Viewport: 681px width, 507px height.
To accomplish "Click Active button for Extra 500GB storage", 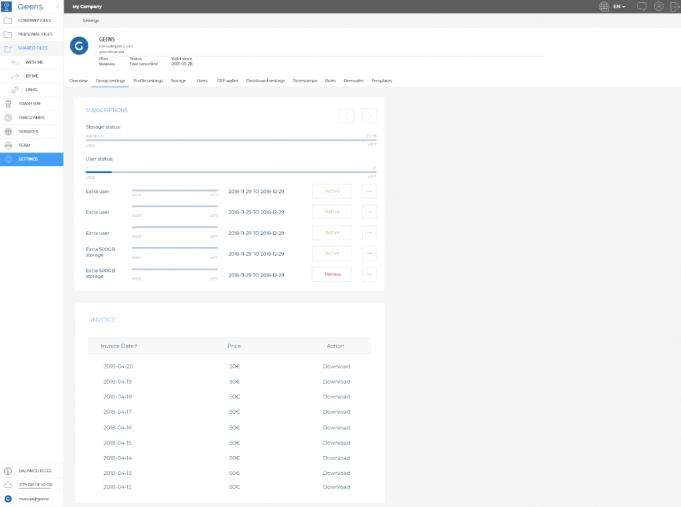I will click(x=332, y=253).
